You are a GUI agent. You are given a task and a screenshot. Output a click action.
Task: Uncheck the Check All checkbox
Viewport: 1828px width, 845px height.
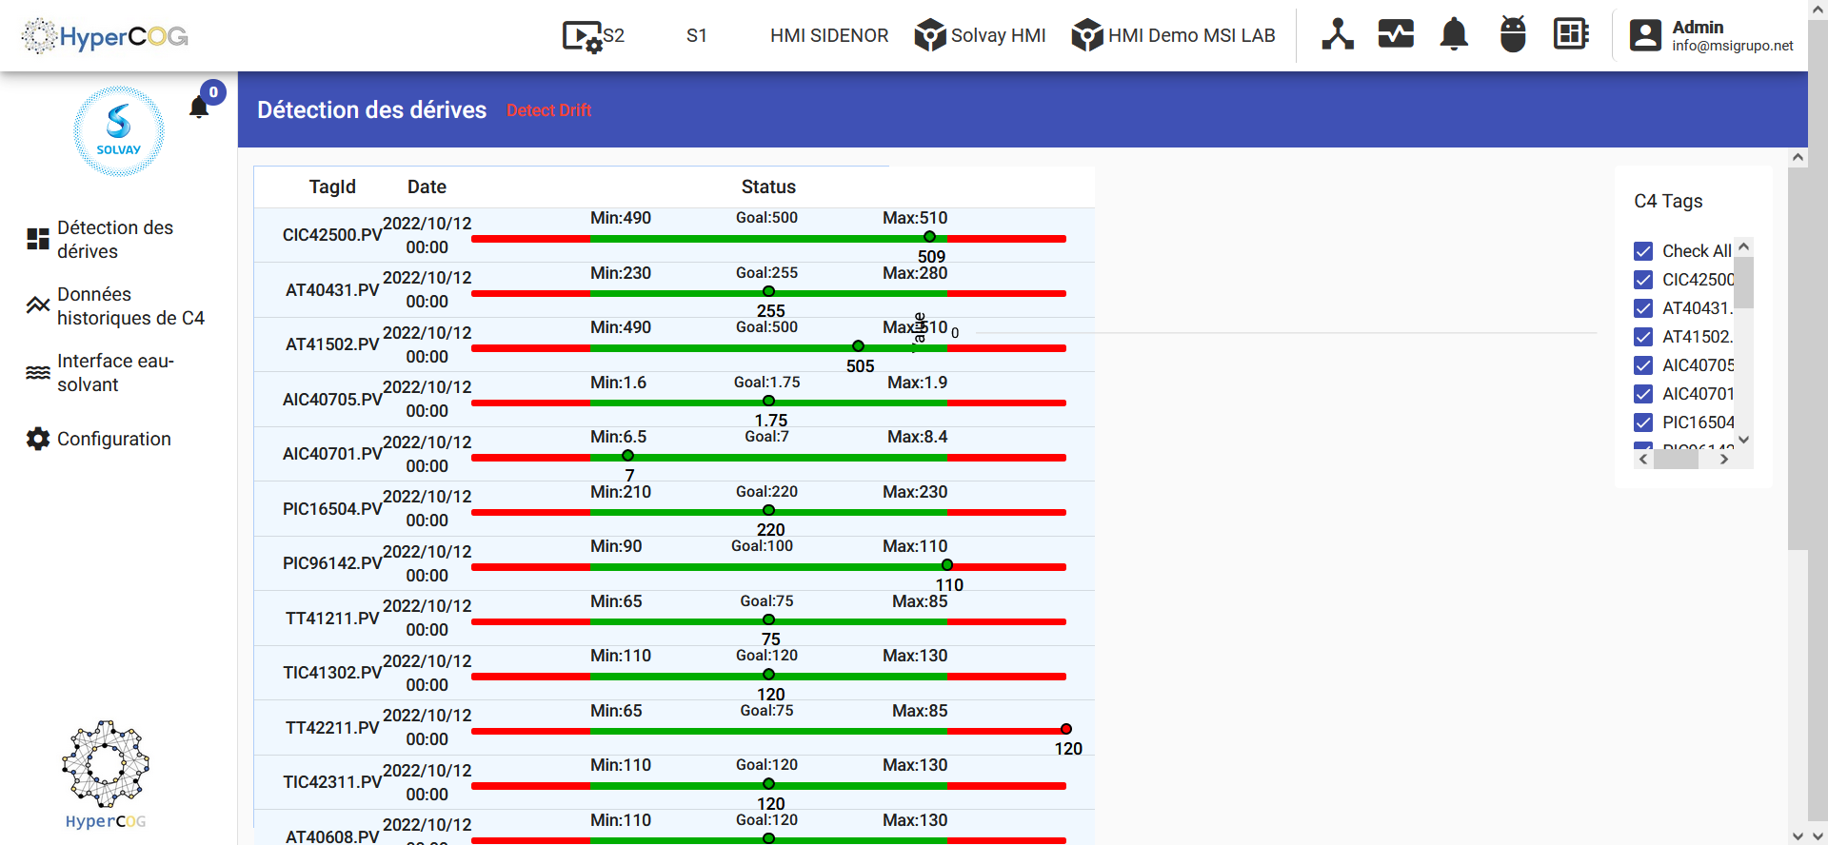pyautogui.click(x=1643, y=251)
